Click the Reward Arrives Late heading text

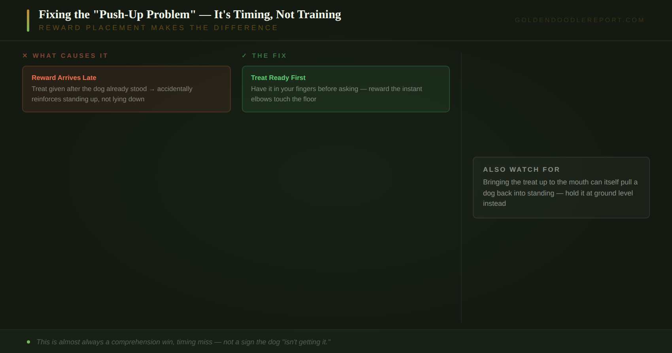click(64, 78)
